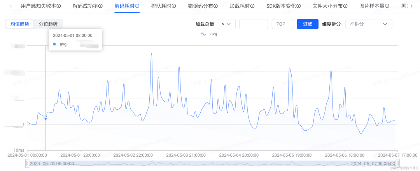Click info icon beside SDK版本变化
This screenshot has width=420, height=171.
tap(299, 6)
